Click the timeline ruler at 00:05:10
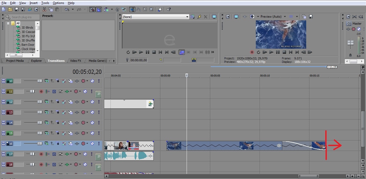 [265, 76]
